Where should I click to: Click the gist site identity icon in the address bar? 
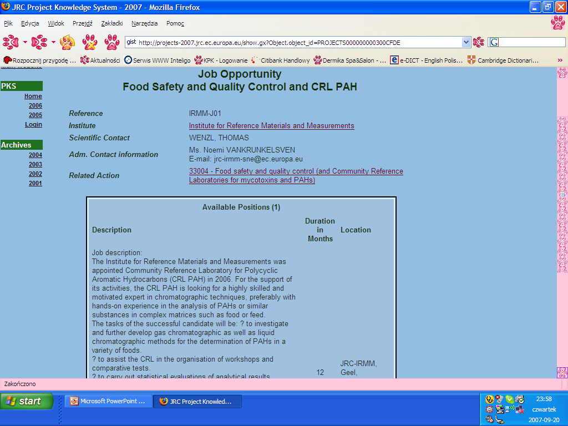click(x=131, y=42)
